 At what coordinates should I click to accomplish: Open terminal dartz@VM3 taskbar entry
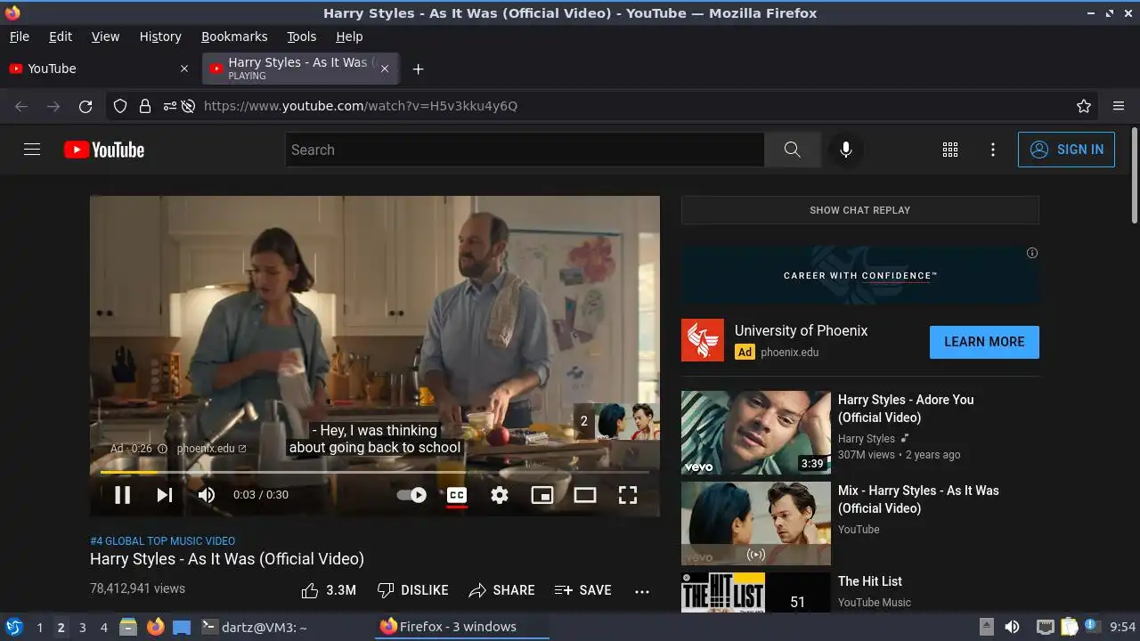tap(254, 627)
